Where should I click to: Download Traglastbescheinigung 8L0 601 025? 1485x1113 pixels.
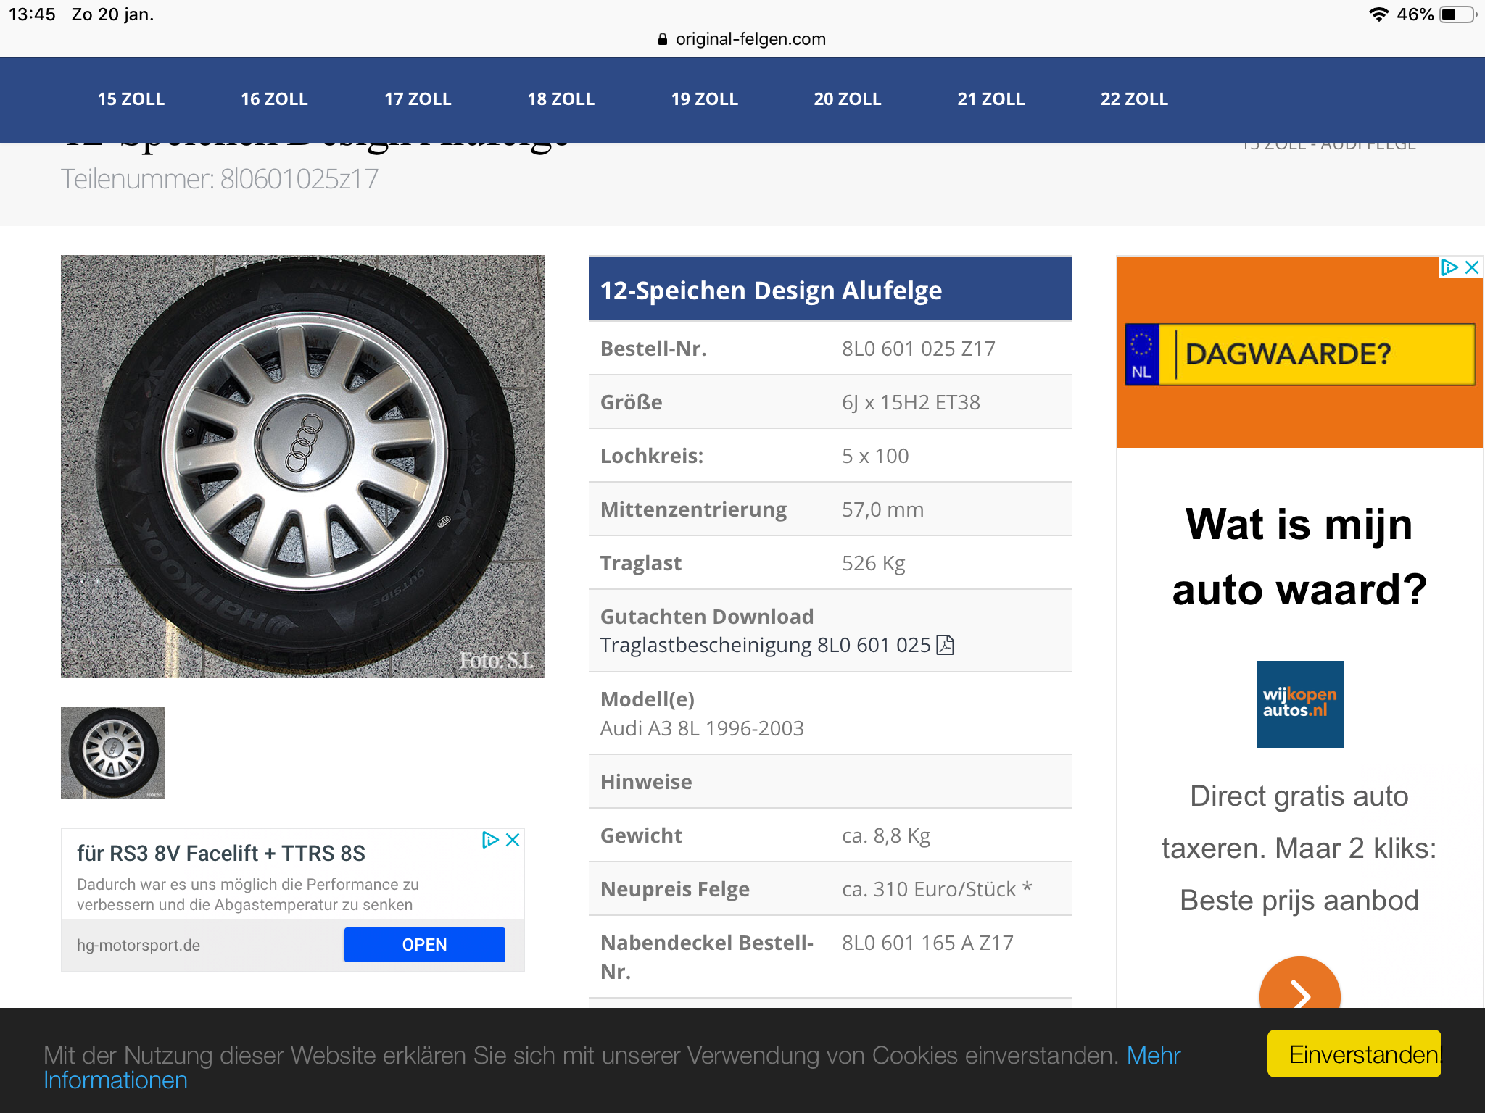pos(766,645)
